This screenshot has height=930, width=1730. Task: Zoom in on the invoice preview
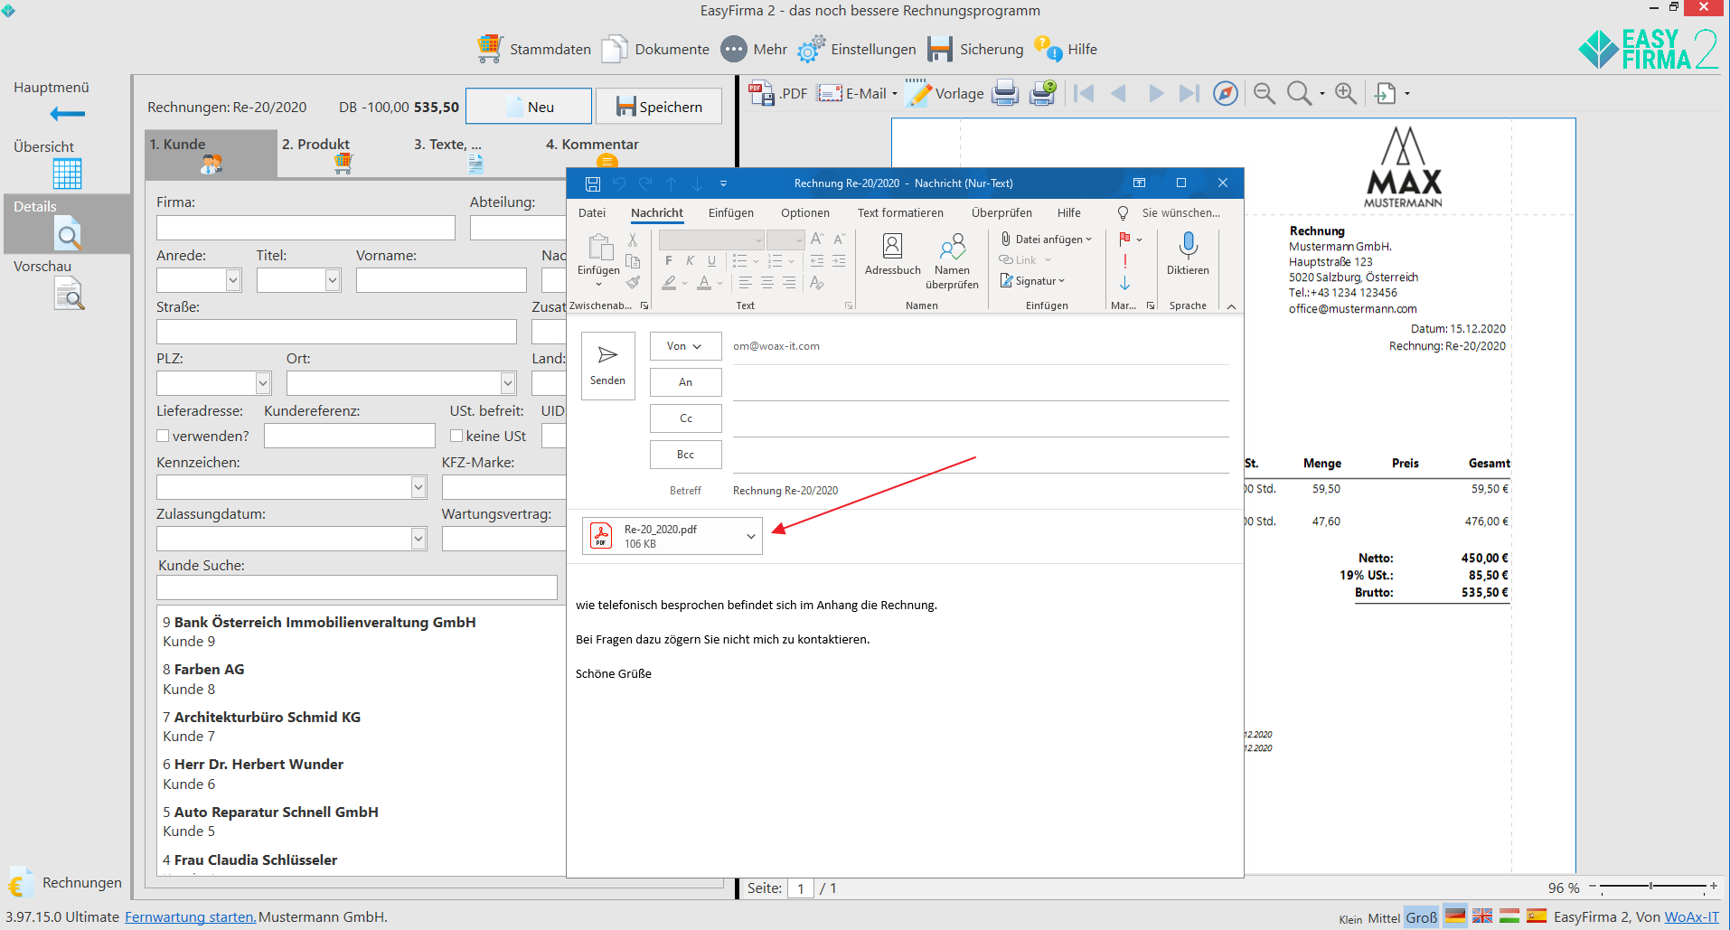1346,93
